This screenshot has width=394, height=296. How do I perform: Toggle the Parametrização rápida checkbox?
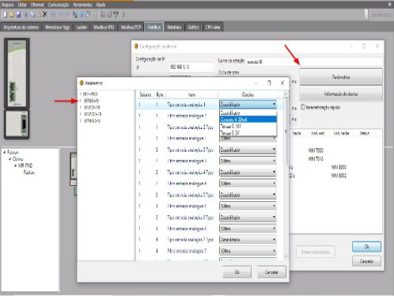(x=303, y=107)
